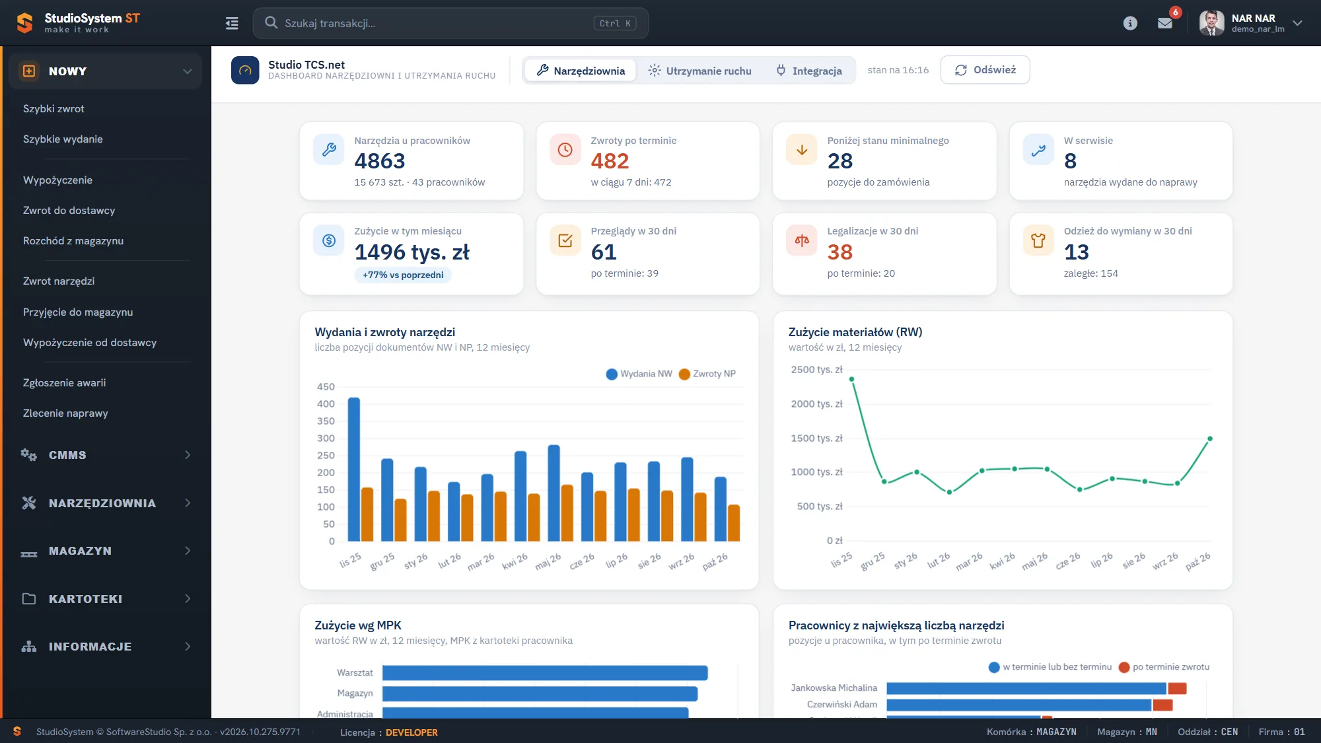The image size is (1321, 743).
Task: Click the Narzędziownia crossed tools icon in sidebar
Action: pyautogui.click(x=28, y=503)
